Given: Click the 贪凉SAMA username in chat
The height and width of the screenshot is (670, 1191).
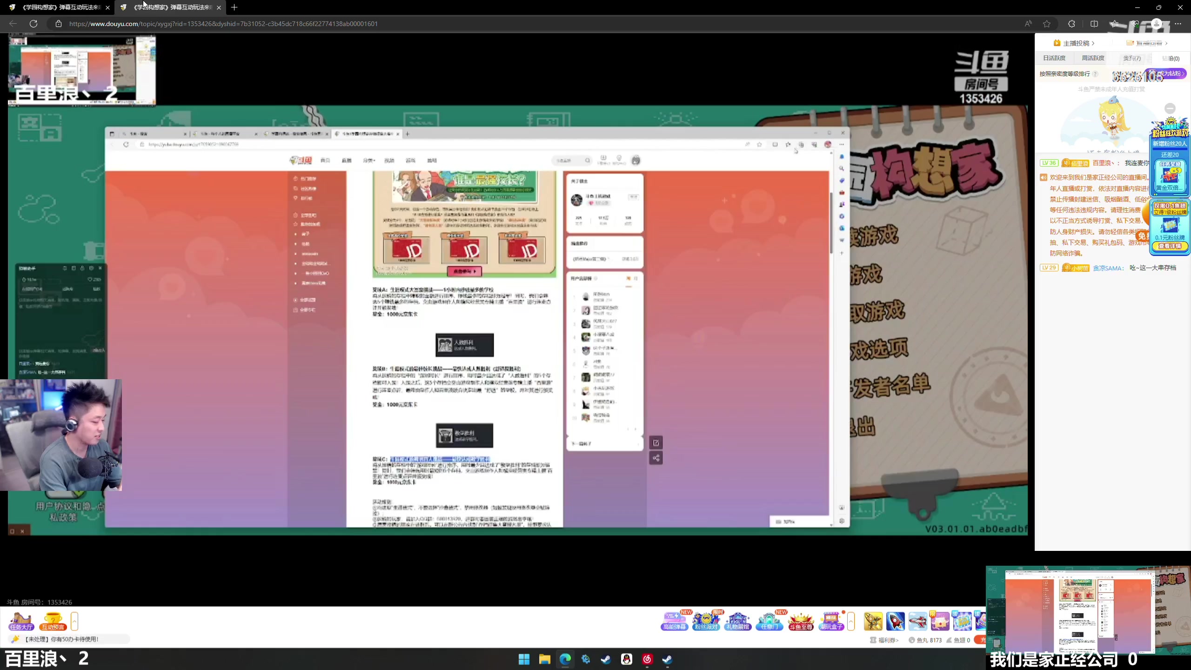Looking at the screenshot, I should pos(1108,268).
